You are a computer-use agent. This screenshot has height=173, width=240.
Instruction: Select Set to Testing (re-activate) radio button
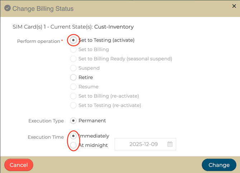(x=73, y=105)
